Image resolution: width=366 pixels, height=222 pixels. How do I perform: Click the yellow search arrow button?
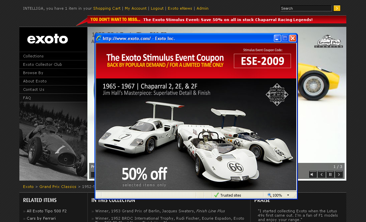pyautogui.click(x=337, y=8)
